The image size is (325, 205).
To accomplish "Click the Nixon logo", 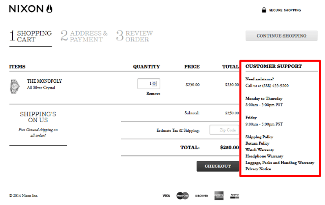I will pos(31,9).
